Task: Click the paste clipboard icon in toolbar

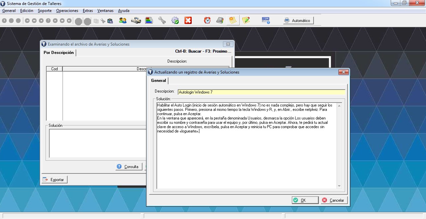Action: pos(110,21)
